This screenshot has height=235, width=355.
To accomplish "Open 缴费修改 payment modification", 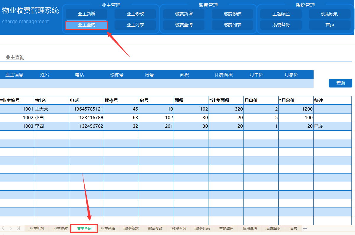I will [x=233, y=14].
